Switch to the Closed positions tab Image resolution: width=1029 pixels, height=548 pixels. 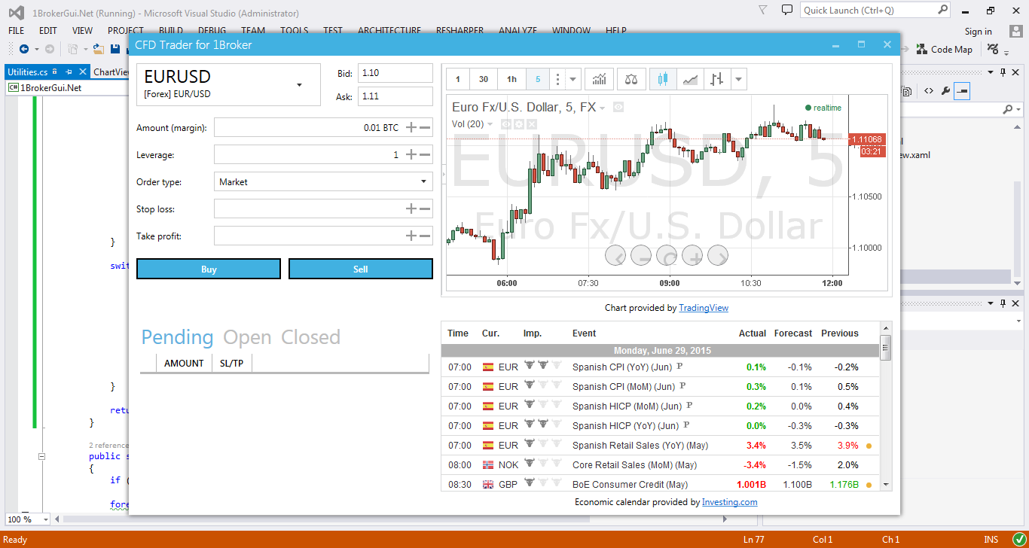pos(311,337)
